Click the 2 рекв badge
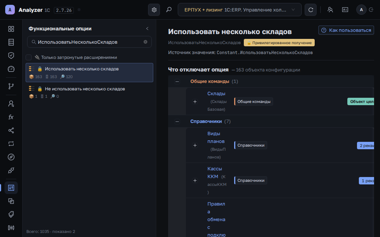Image resolution: width=380 pixels, height=237 pixels. (x=366, y=146)
